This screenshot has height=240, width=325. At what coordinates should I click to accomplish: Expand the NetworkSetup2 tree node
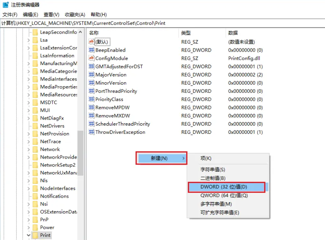click(29, 165)
